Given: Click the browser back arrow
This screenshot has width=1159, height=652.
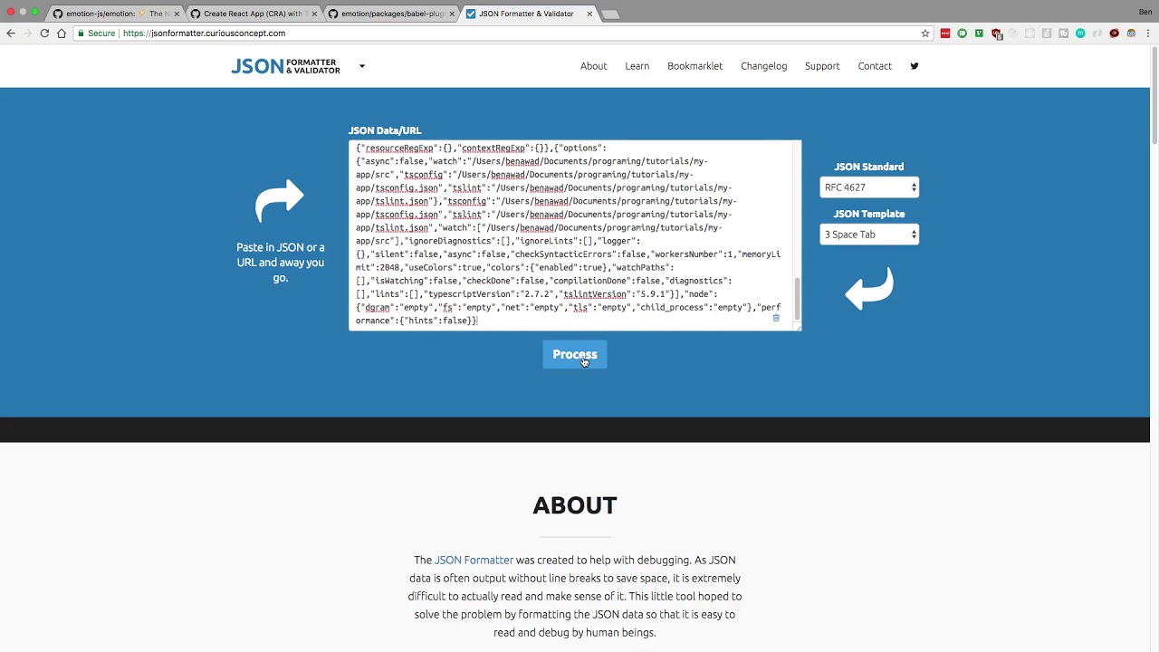Looking at the screenshot, I should (x=11, y=34).
